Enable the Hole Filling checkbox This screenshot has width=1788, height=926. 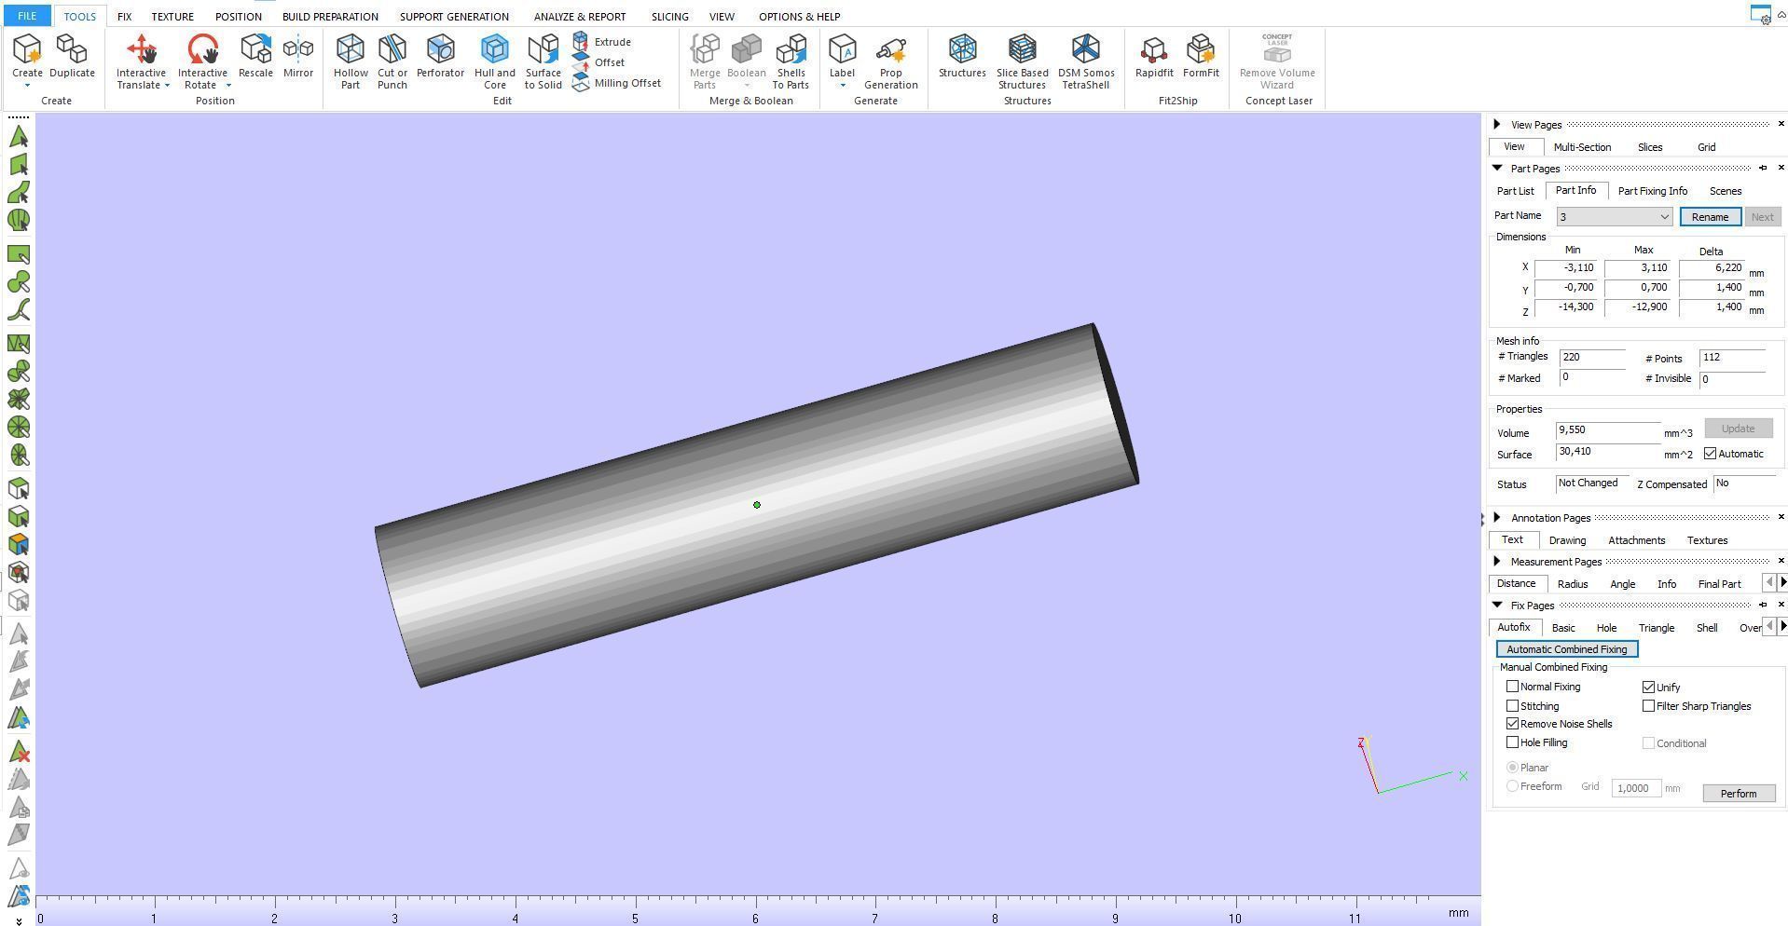tap(1512, 742)
